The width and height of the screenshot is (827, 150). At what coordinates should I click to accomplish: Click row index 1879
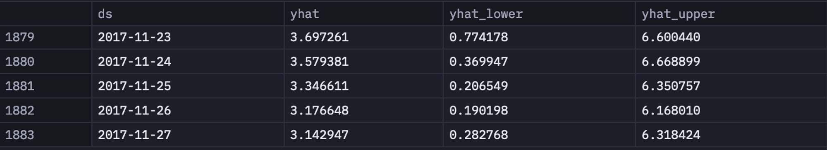(20, 37)
